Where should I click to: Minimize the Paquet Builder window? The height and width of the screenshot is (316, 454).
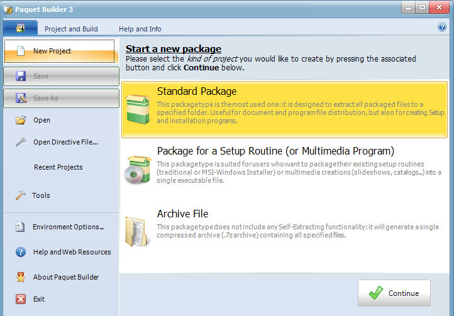[x=408, y=8]
